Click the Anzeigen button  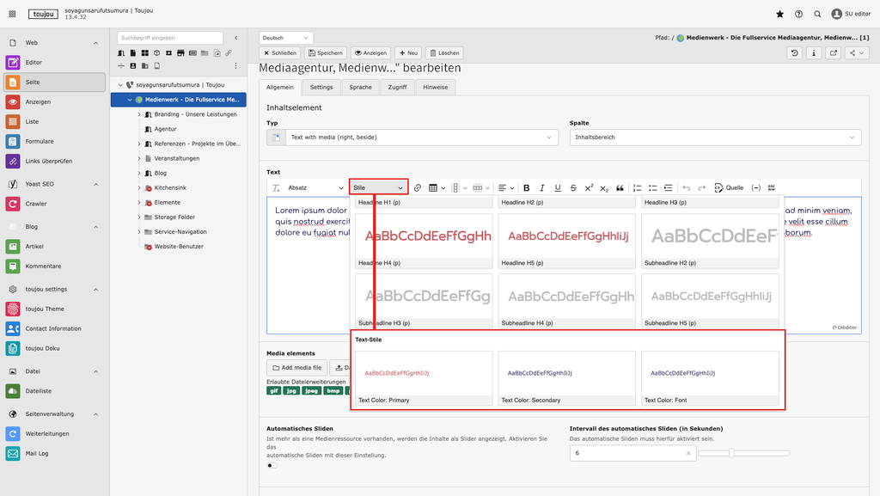click(371, 52)
